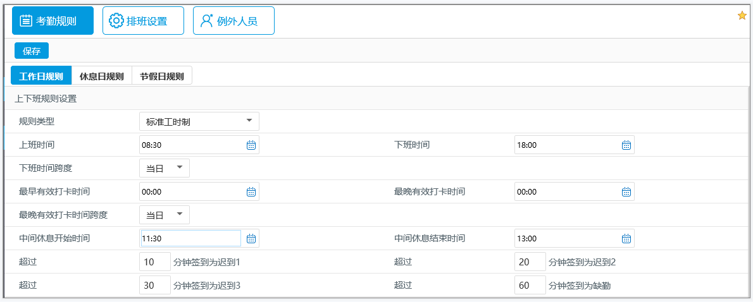753x302 pixels.
Task: Select the 工作日规则 tab
Action: (41, 76)
